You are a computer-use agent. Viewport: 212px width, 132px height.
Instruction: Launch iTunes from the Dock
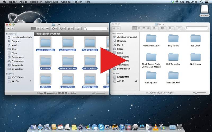coord(122,127)
